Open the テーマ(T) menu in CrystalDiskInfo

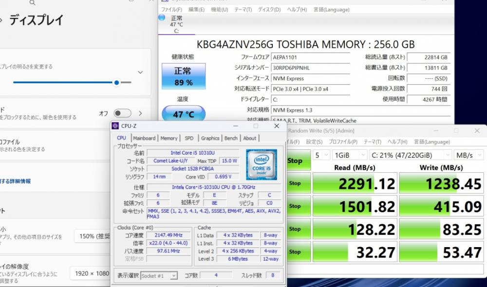coord(243,10)
